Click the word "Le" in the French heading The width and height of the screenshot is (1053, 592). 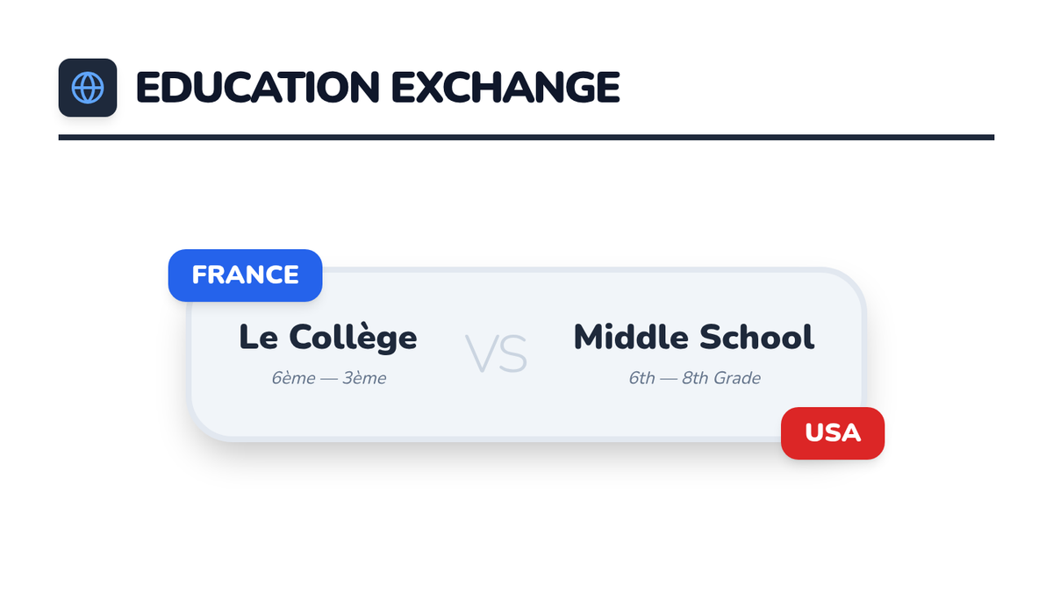pyautogui.click(x=259, y=338)
